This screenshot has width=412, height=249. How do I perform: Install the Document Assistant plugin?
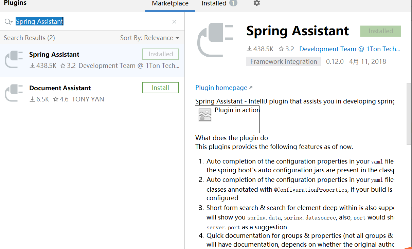(x=160, y=88)
